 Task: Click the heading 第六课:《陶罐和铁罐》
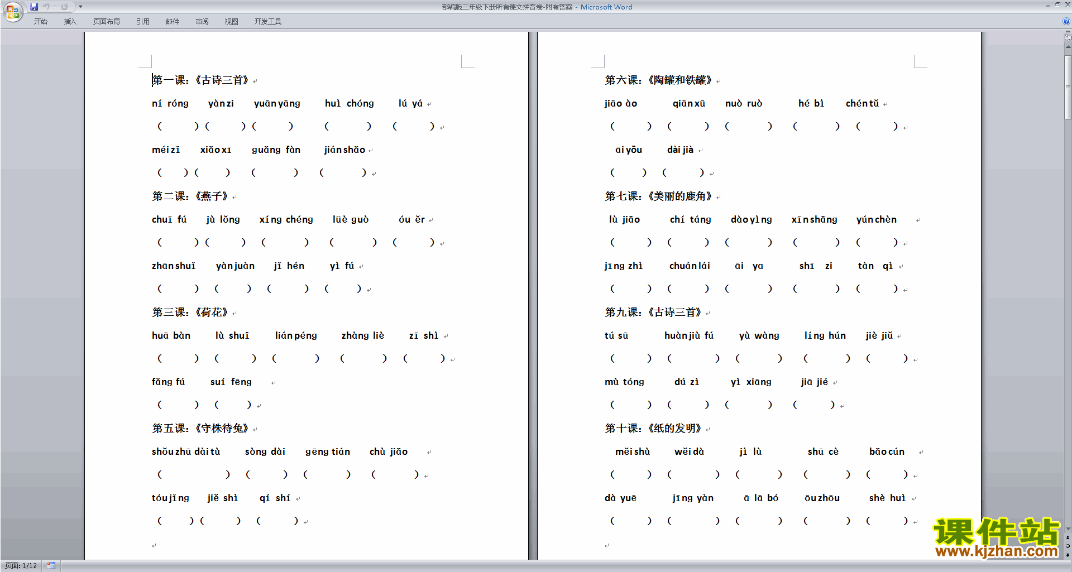coord(659,80)
